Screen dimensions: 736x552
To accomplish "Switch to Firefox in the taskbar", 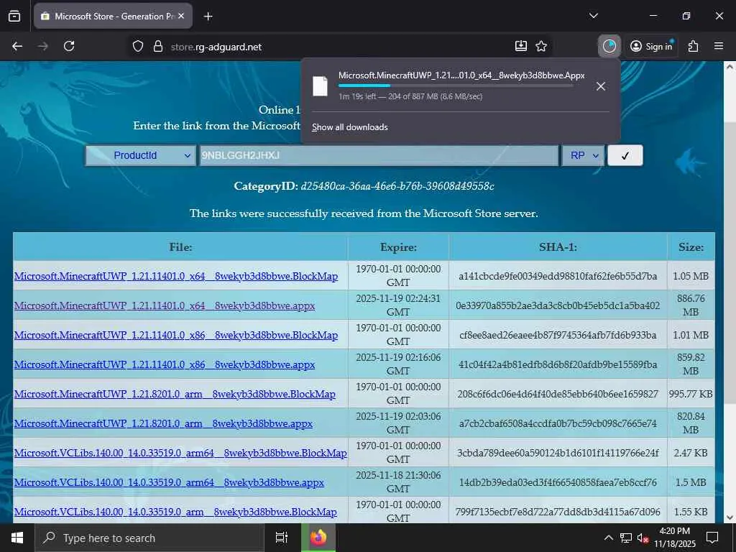I will (x=318, y=538).
